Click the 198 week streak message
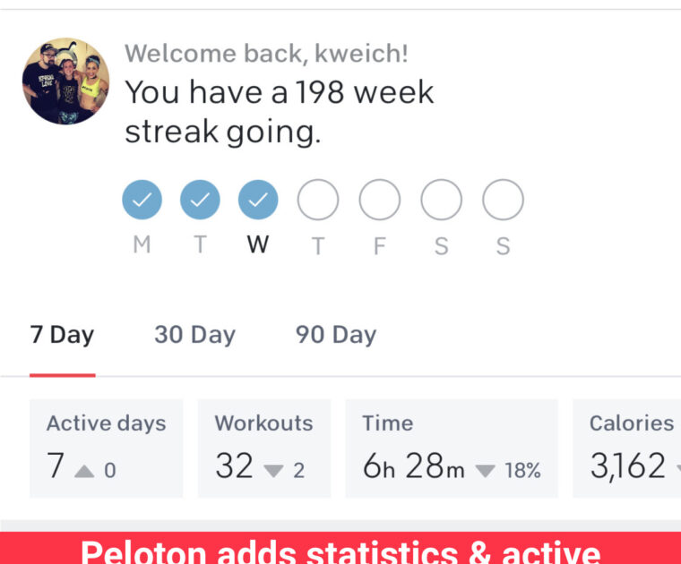Image resolution: width=681 pixels, height=564 pixels. click(279, 112)
